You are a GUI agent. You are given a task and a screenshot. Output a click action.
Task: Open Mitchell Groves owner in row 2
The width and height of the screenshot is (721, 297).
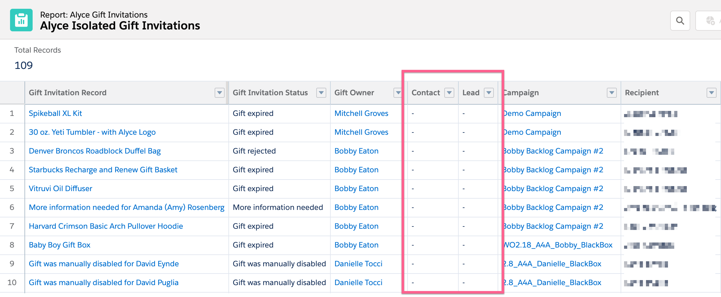click(x=361, y=132)
